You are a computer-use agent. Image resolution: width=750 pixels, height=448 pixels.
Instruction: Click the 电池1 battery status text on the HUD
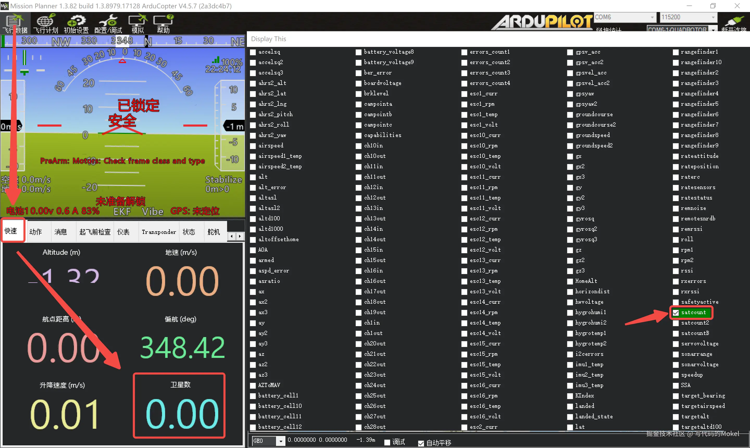[x=53, y=211]
